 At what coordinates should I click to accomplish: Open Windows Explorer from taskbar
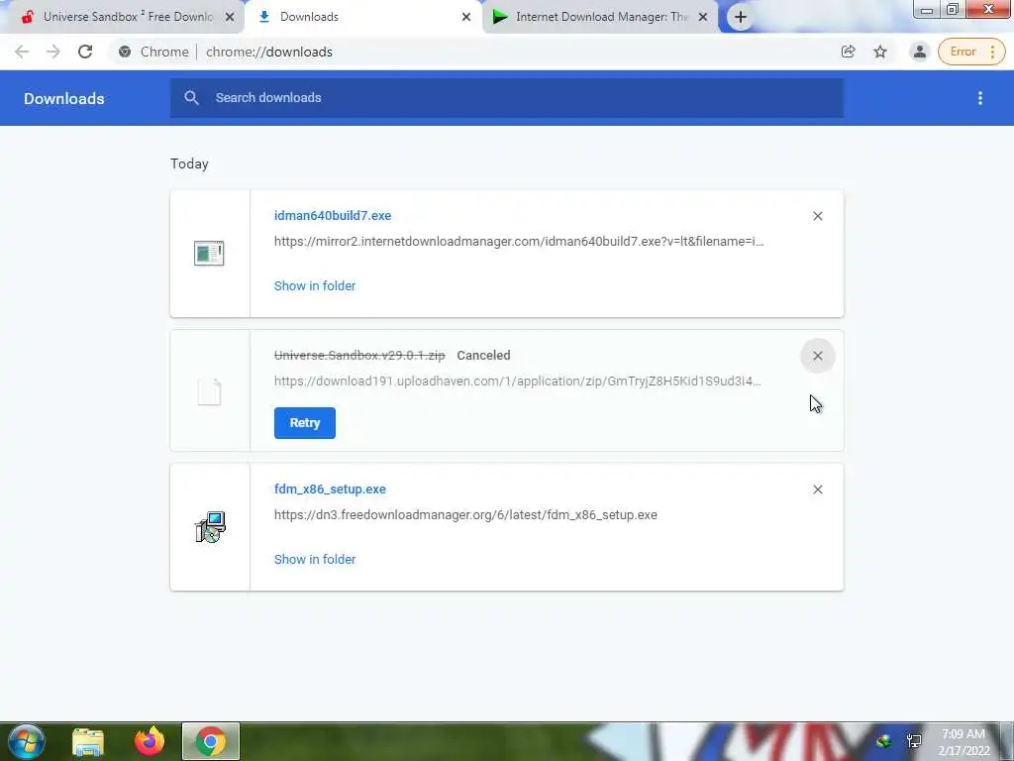pyautogui.click(x=88, y=741)
